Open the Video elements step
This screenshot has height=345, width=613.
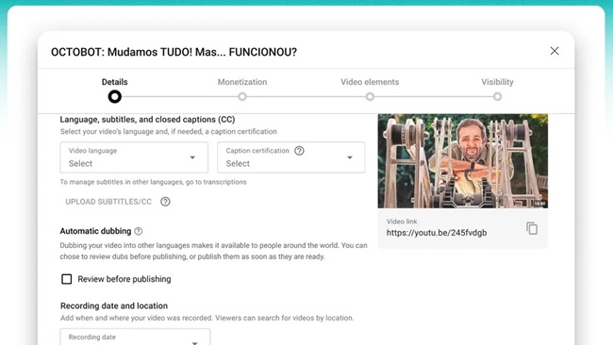pyautogui.click(x=370, y=82)
